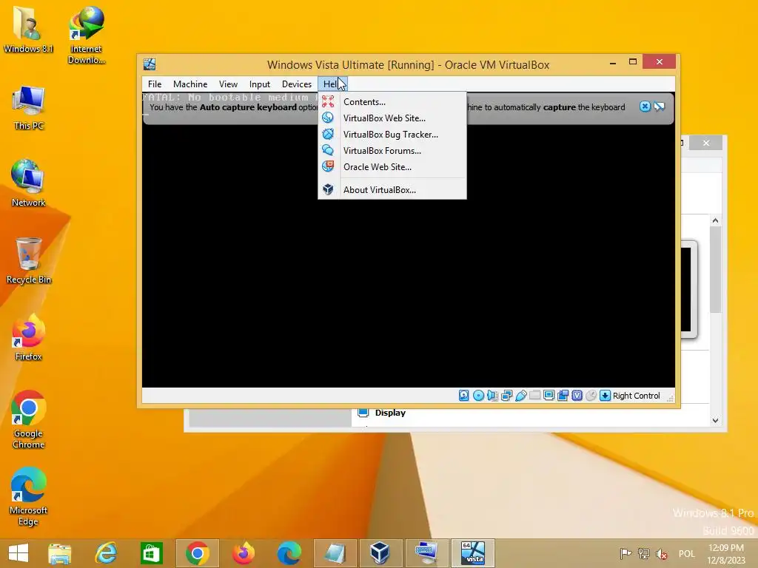The width and height of the screenshot is (758, 568).
Task: Open the View menu
Action: pyautogui.click(x=228, y=84)
